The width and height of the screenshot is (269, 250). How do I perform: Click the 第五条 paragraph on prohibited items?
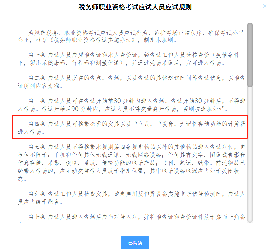pos(131,163)
